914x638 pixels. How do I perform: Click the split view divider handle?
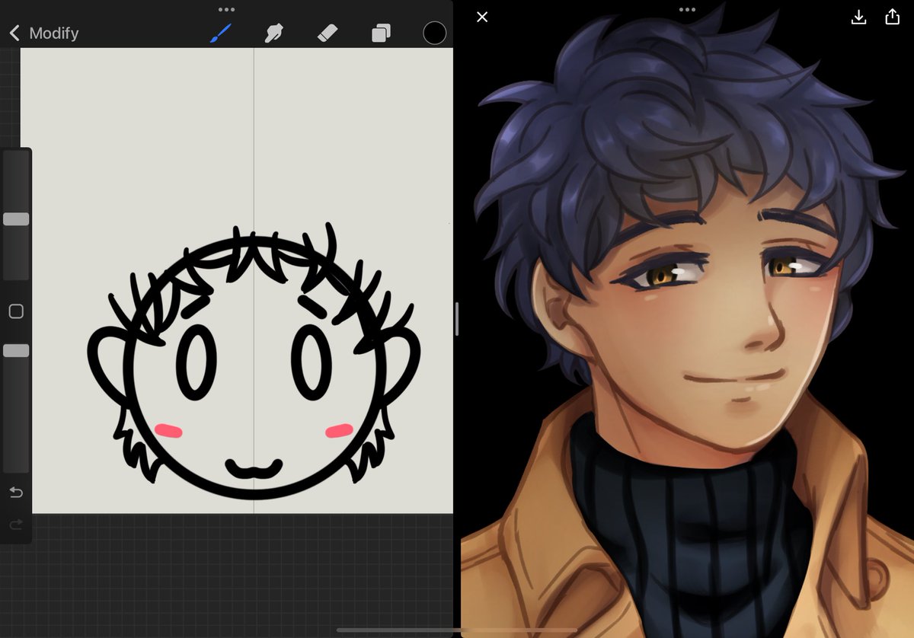pos(457,319)
